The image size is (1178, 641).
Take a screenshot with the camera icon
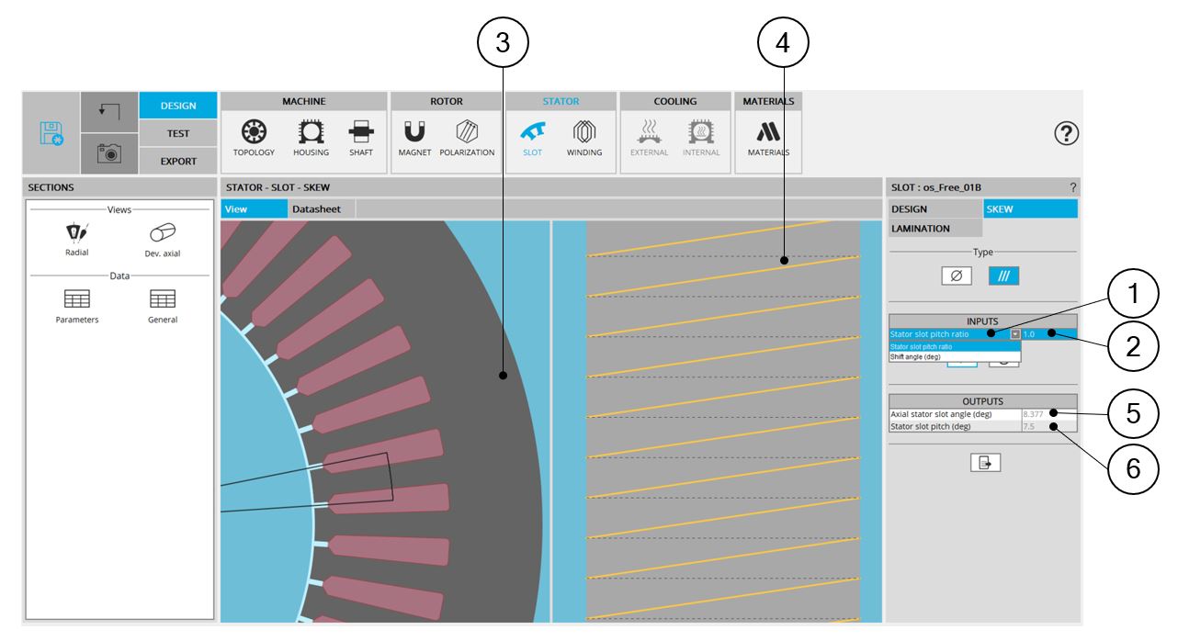[108, 153]
